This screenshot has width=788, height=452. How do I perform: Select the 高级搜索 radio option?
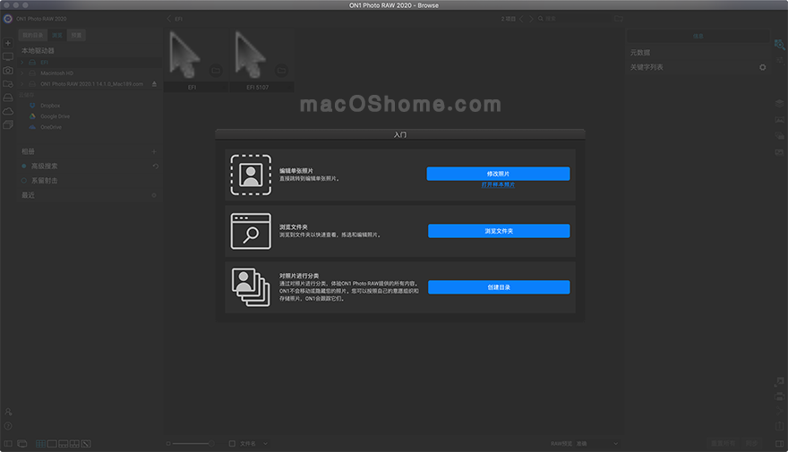click(x=24, y=166)
